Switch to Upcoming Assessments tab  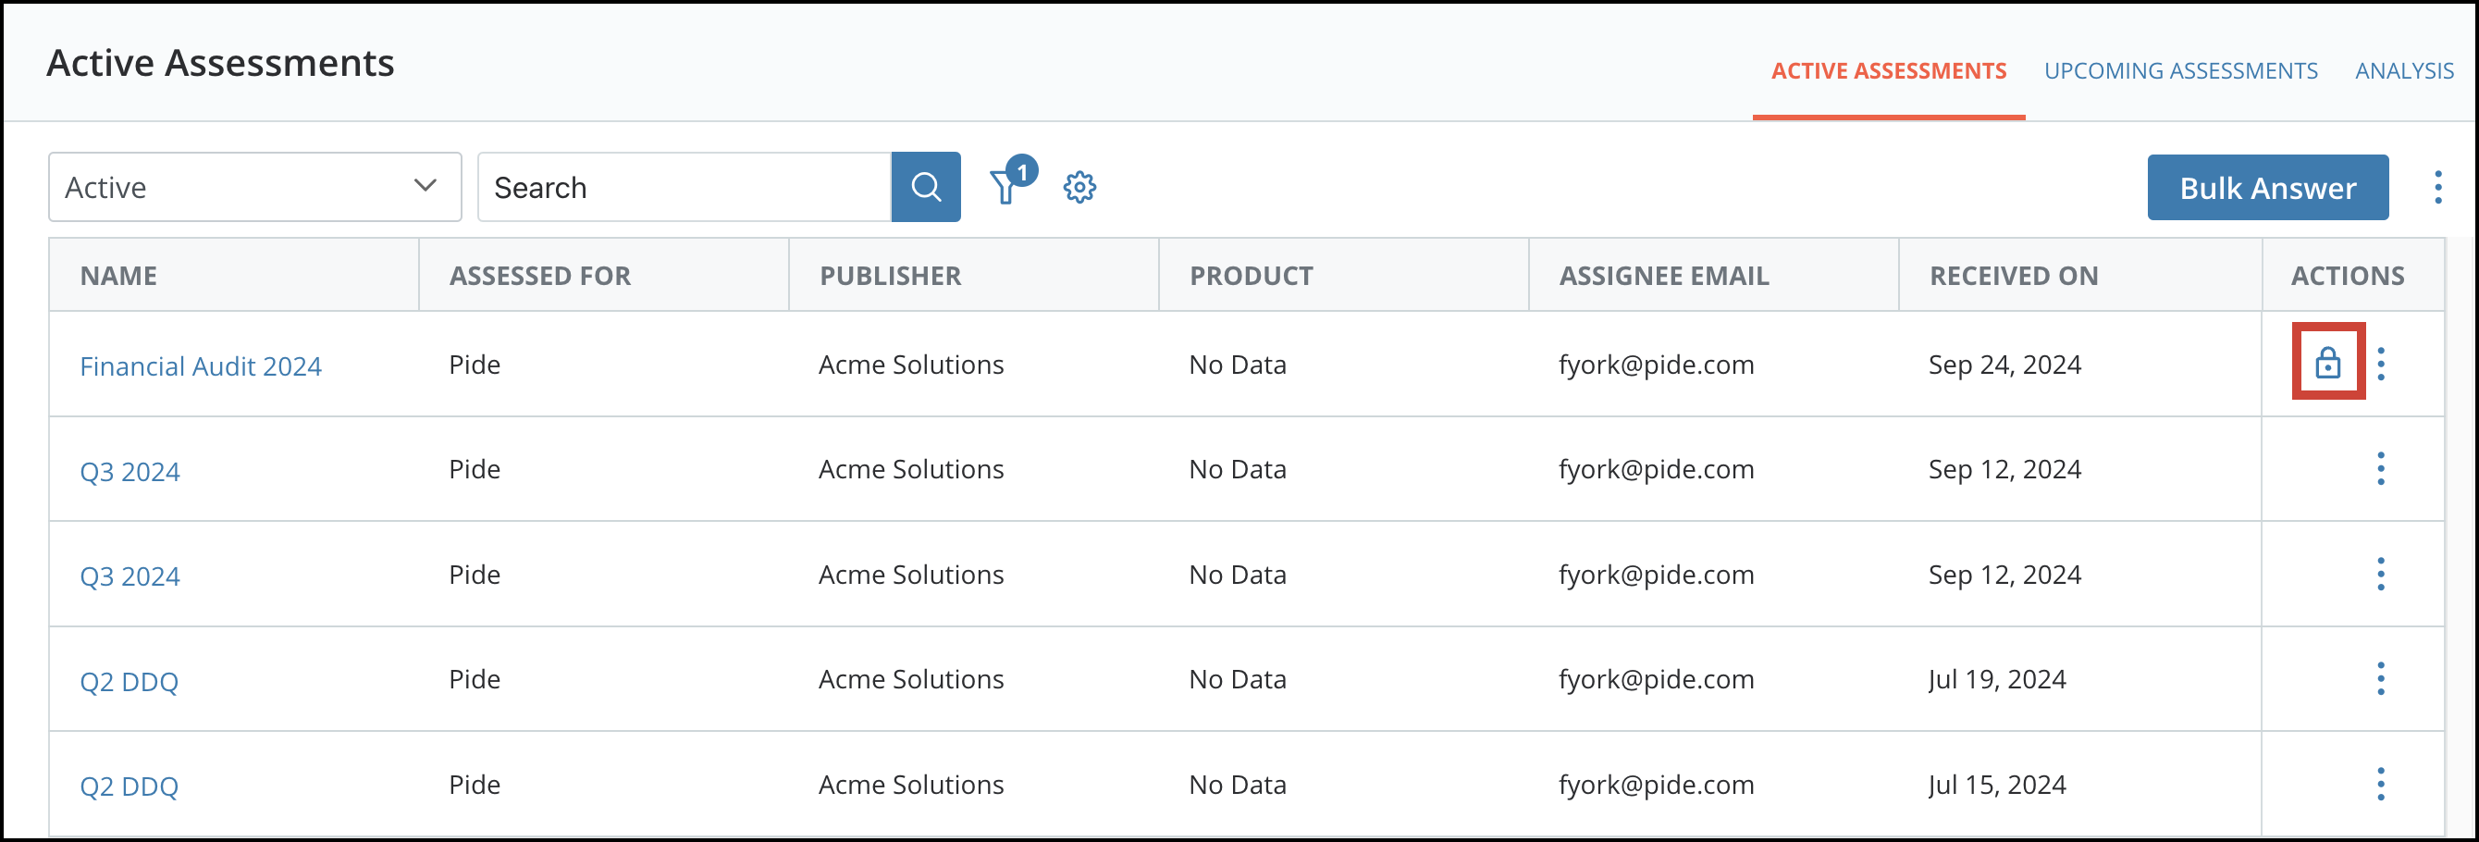point(2179,71)
